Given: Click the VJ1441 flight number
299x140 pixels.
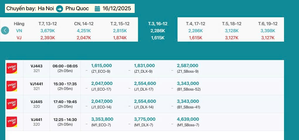Looking at the screenshot, I should tap(37, 84).
